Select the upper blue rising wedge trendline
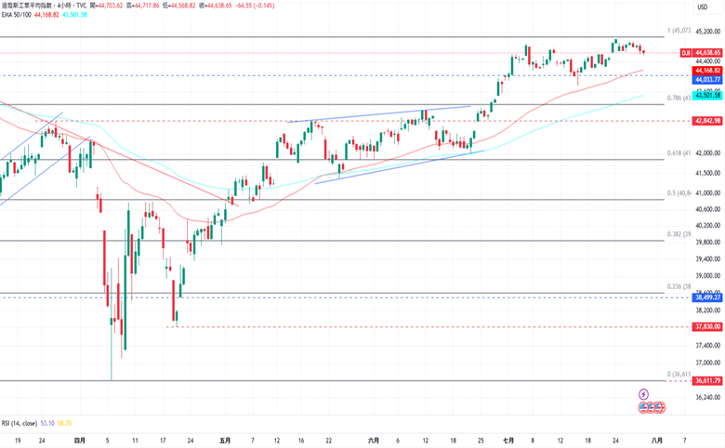Screen dimensions: 725x448 (x=379, y=113)
